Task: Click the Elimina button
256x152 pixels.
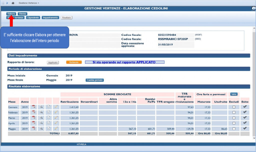Action: click(x=22, y=14)
